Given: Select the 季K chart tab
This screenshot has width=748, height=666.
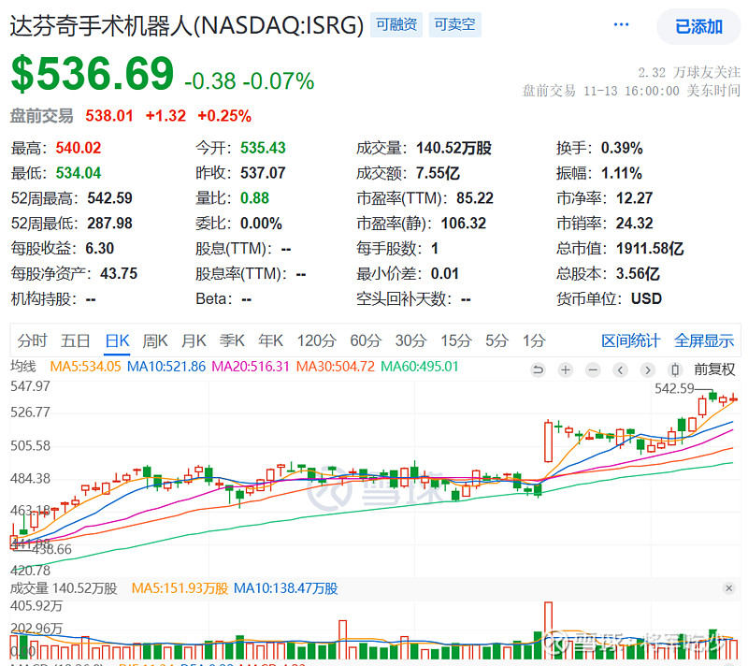Looking at the screenshot, I should pyautogui.click(x=232, y=340).
